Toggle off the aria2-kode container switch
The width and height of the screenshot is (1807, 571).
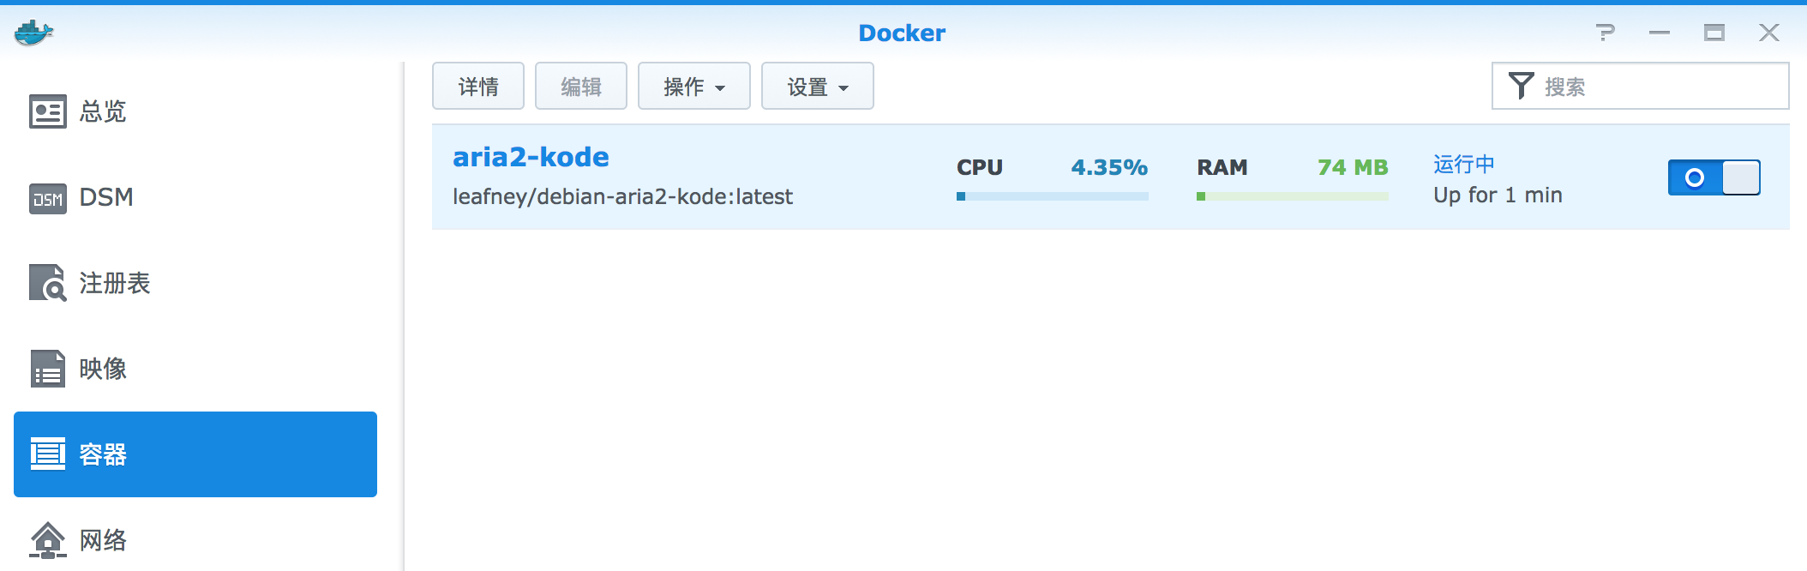click(1714, 177)
